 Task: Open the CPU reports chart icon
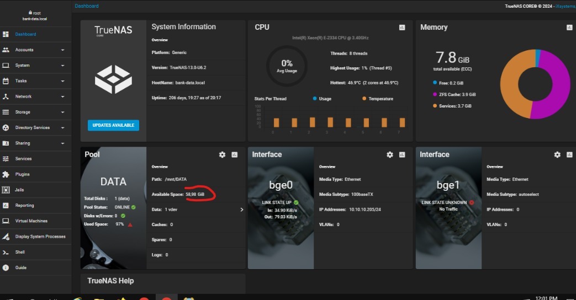pyautogui.click(x=402, y=28)
